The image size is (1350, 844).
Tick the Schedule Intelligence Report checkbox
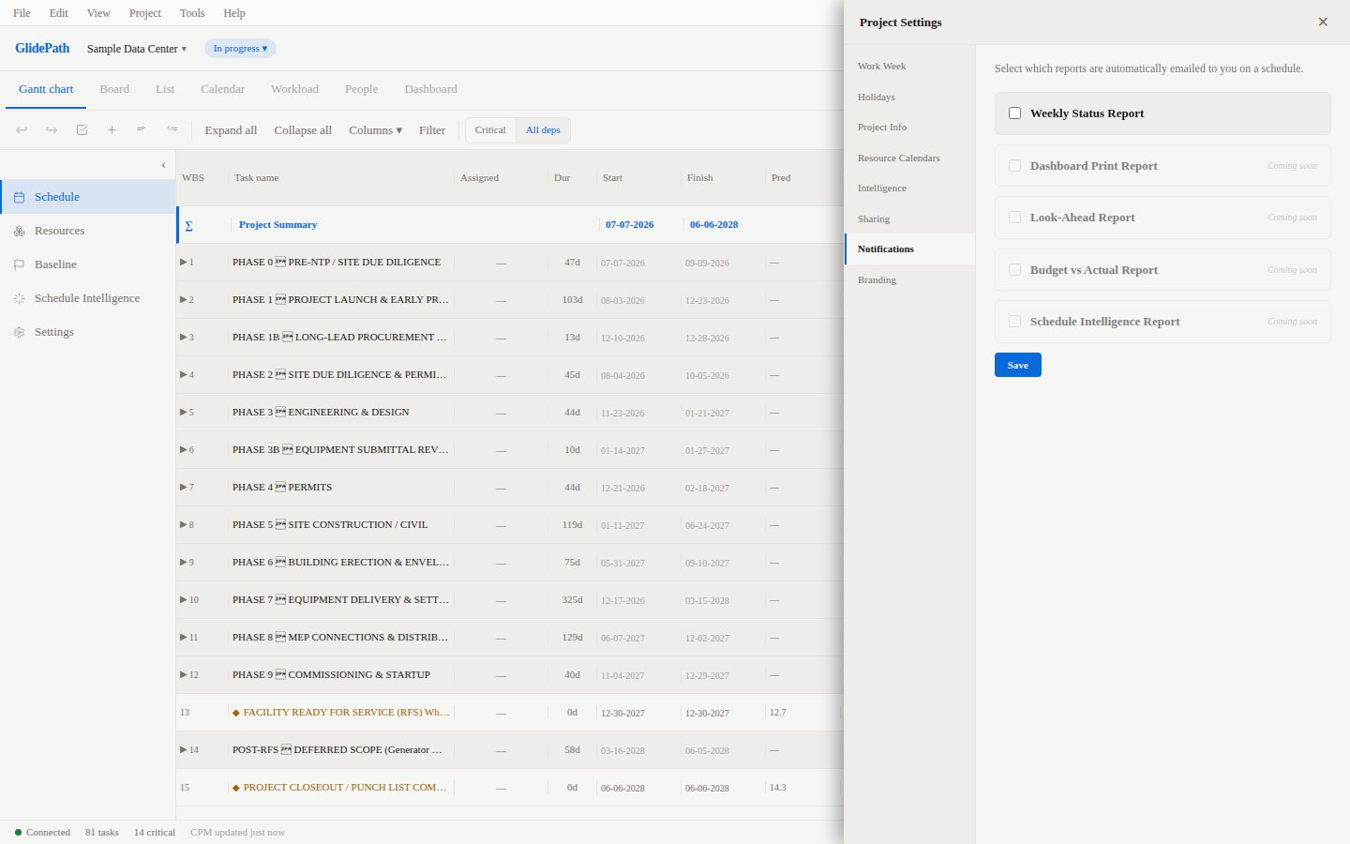click(1014, 321)
